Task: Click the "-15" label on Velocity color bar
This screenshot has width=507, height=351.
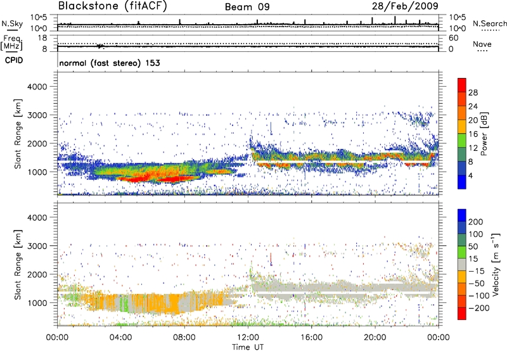Action: 477,271
